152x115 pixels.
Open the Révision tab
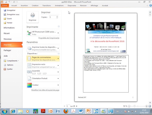(x=83, y=6)
